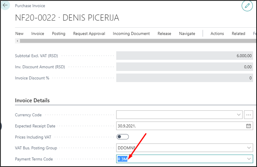The height and width of the screenshot is (167, 257).
Task: Click the Payment Terms Code label
Action: pos(34,159)
